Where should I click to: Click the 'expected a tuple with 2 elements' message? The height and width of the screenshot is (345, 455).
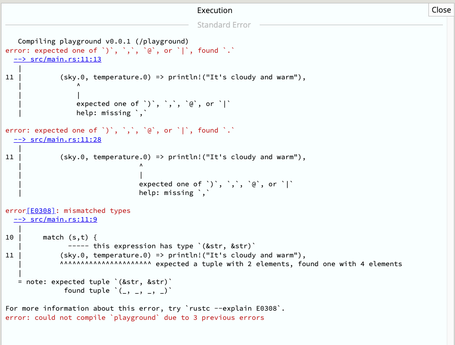tap(222, 264)
